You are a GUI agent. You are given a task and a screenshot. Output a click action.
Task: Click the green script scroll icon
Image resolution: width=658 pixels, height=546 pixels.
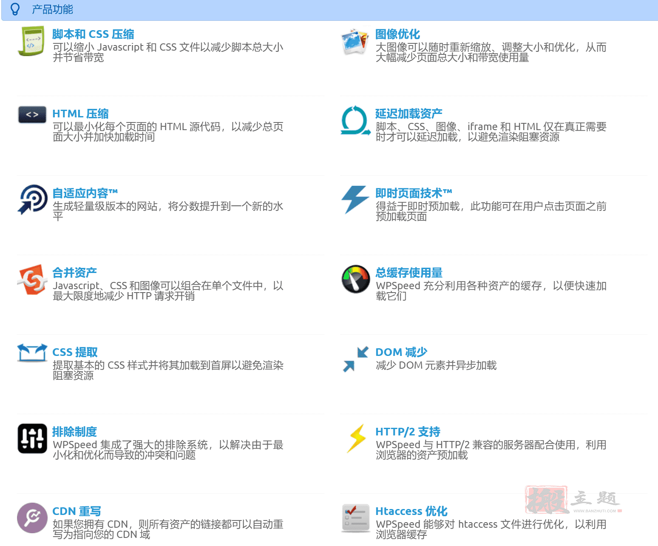tap(32, 41)
